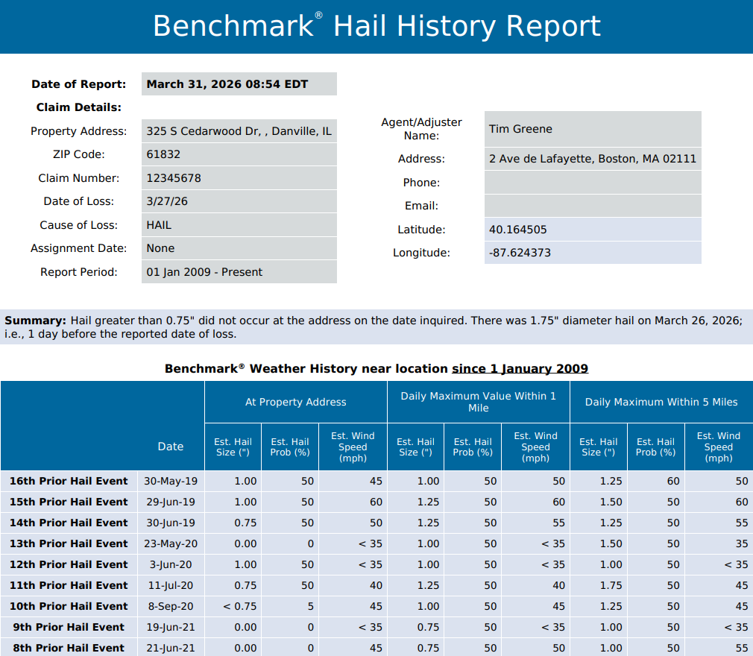Click the Benchmark Hail History Report title

(x=376, y=26)
